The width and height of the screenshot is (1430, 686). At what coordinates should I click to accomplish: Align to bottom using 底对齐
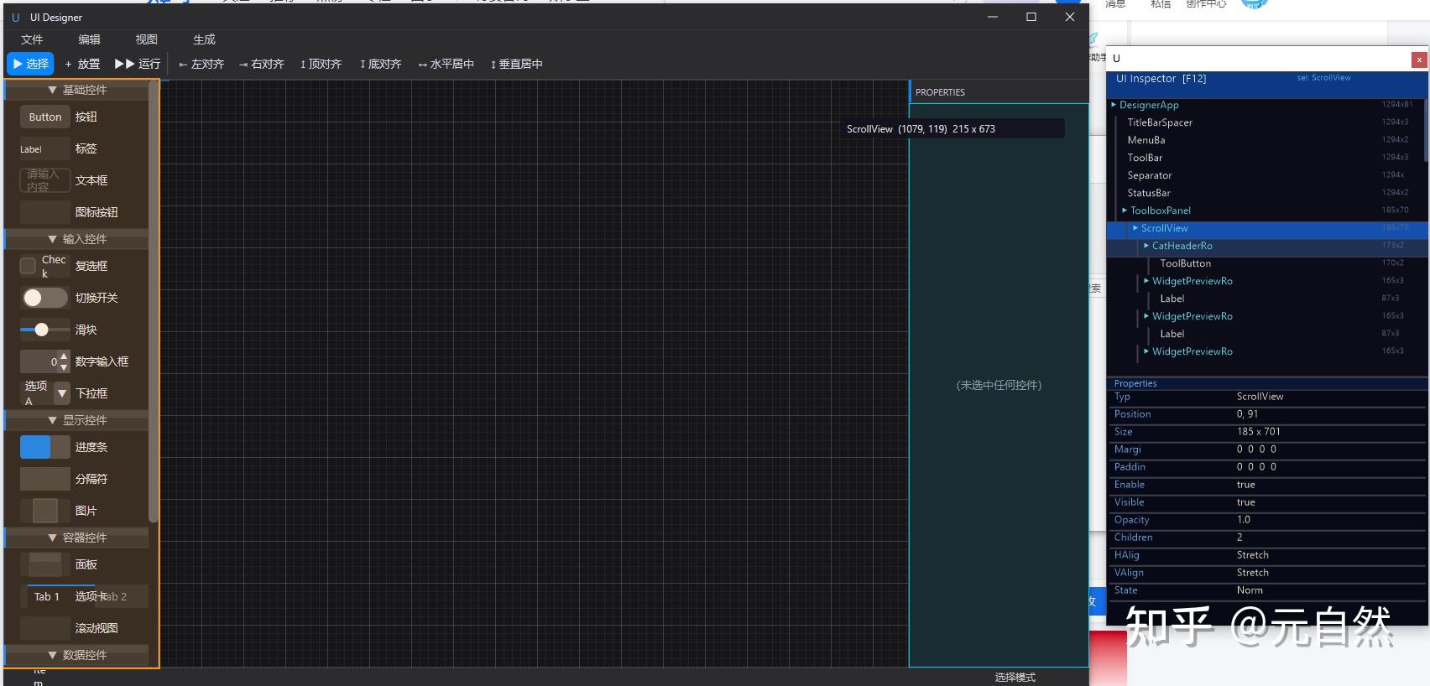381,64
